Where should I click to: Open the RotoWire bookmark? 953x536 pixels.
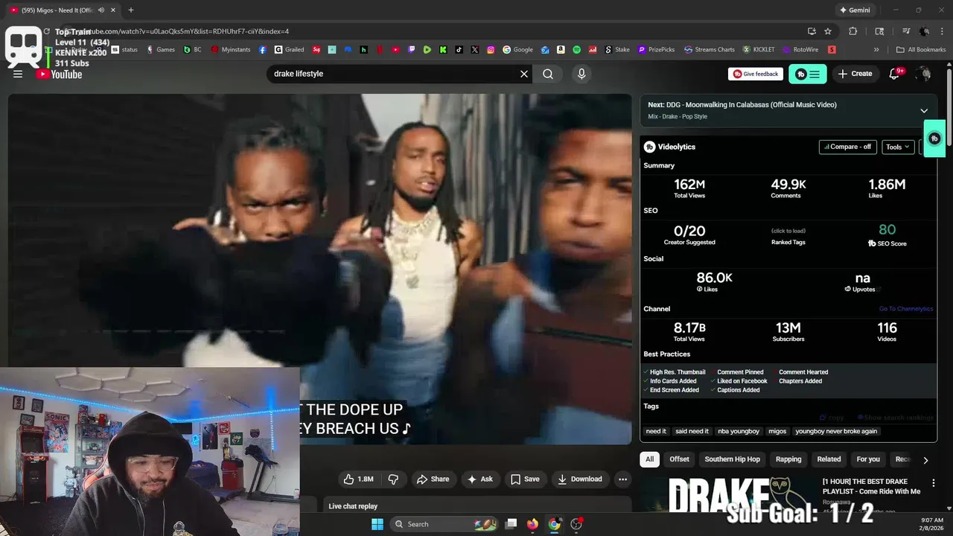pyautogui.click(x=800, y=50)
